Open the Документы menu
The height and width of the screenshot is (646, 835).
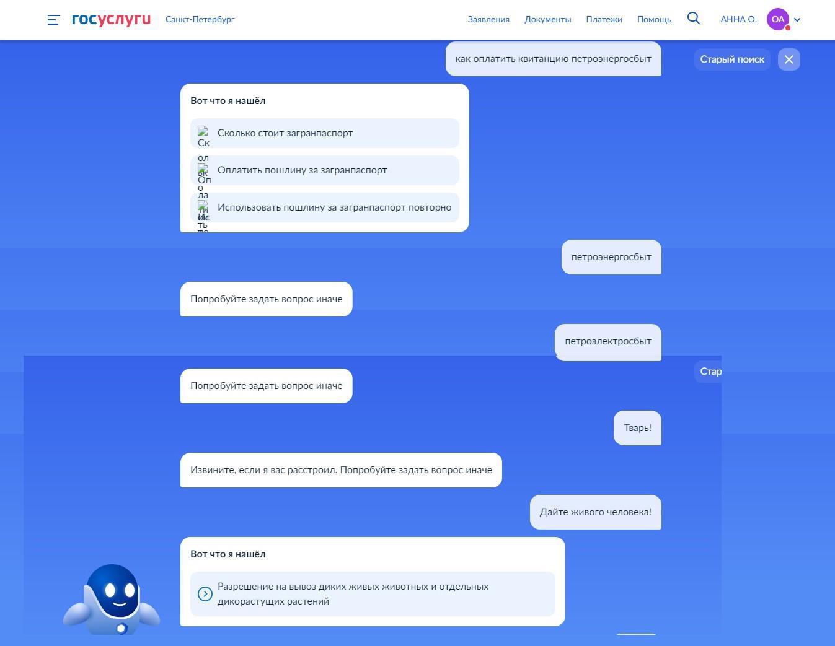click(547, 19)
